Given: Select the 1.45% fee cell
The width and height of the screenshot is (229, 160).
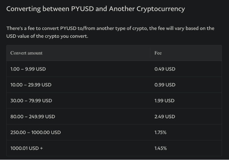Looking at the screenshot, I should tap(161, 148).
